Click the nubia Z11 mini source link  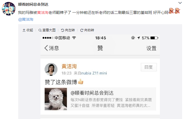94,73
